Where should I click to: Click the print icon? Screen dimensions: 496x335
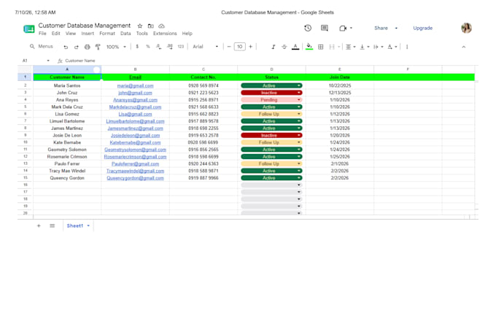[x=88, y=47]
